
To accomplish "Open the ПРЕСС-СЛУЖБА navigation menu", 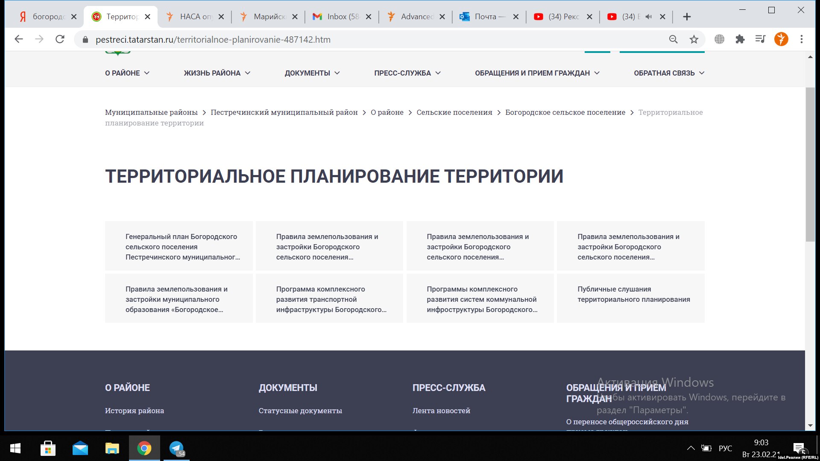I will pos(407,73).
